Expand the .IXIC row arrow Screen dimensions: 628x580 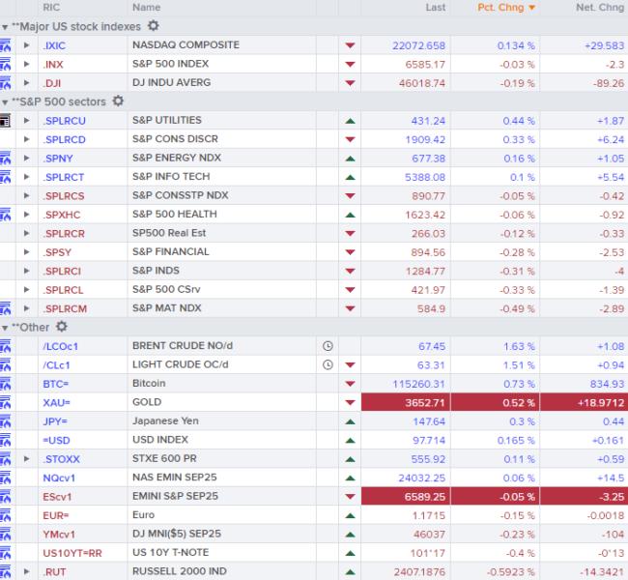click(26, 44)
